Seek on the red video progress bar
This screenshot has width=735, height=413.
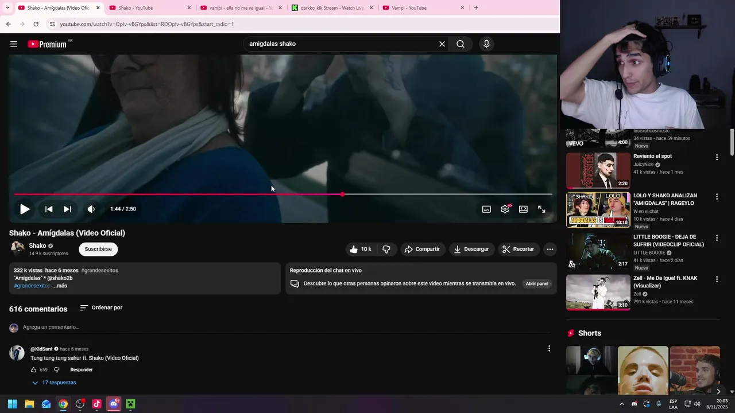point(283,194)
